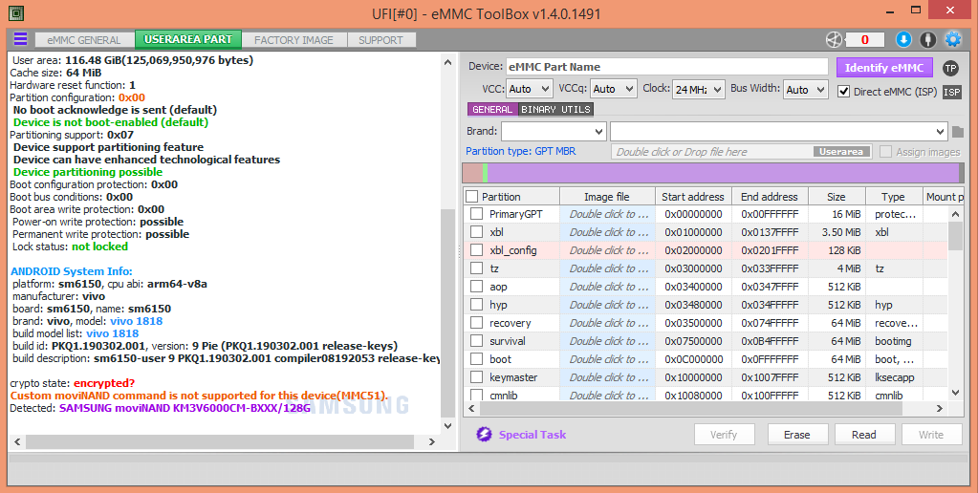
Task: Click the red counter field showing 0
Action: click(865, 39)
